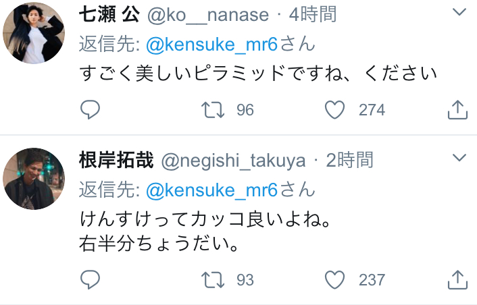The width and height of the screenshot is (477, 305).
Task: Visit the @negishi_takuya handle
Action: point(233,160)
